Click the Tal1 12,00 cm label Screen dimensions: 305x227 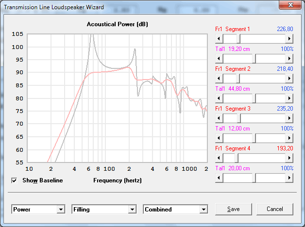[x=233, y=129]
